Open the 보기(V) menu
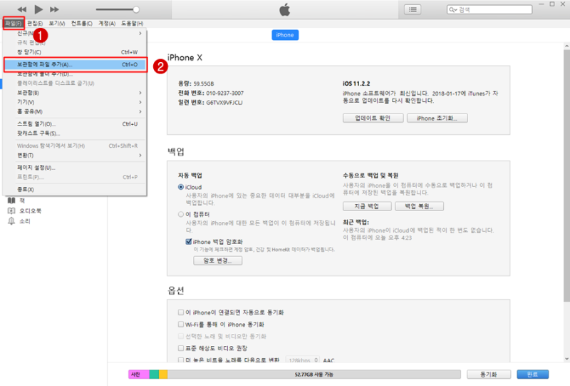Screen dimensions: 570x386 (x=57, y=24)
